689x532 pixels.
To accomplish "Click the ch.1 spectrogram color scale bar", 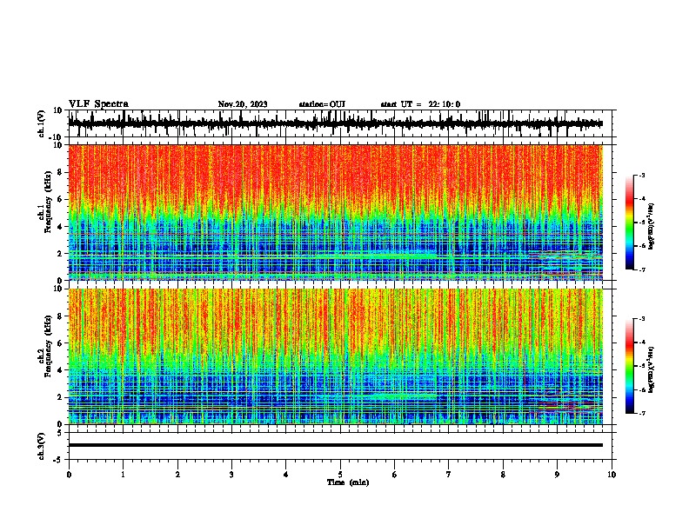I will coord(630,223).
